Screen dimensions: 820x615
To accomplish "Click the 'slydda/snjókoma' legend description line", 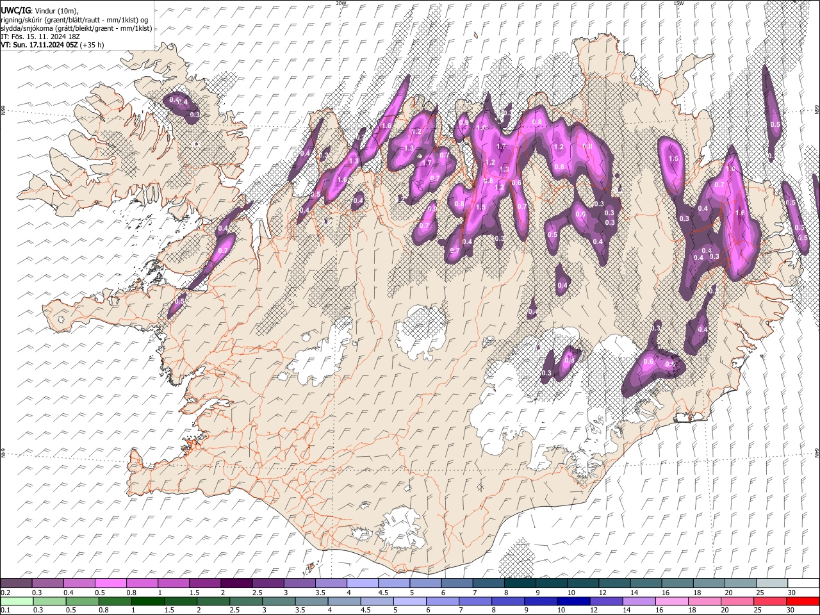I will pyautogui.click(x=76, y=28).
